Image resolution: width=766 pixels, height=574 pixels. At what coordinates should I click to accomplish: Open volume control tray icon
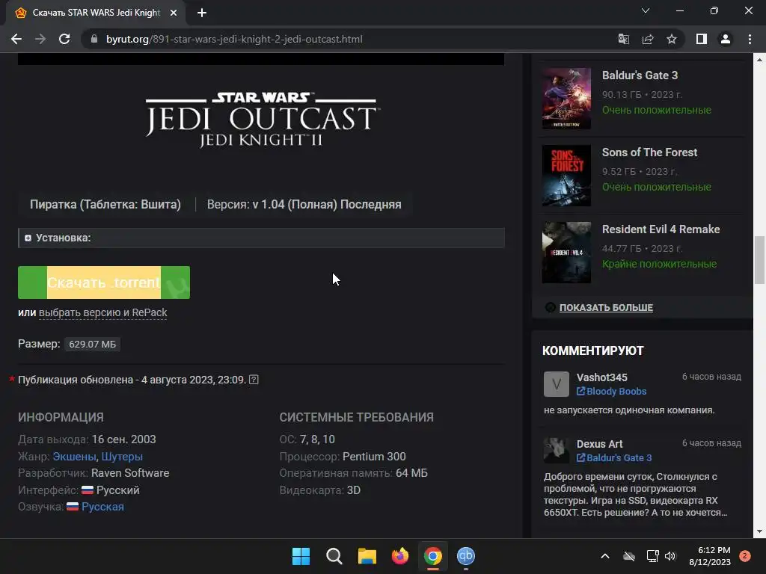tap(670, 556)
